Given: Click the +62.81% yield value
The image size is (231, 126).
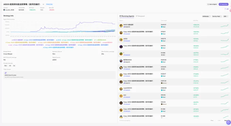Looking at the screenshot, I should pos(196,102).
